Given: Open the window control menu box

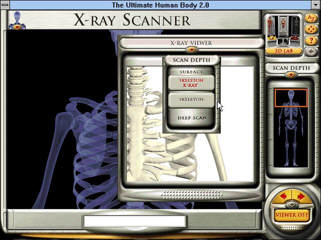Looking at the screenshot, I should click(x=5, y=4).
